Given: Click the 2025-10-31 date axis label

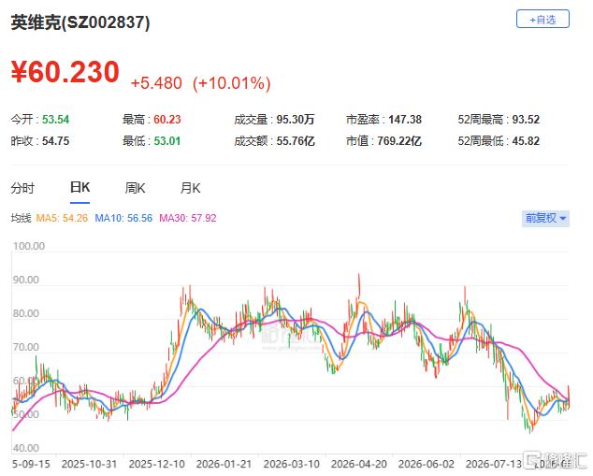Looking at the screenshot, I should (89, 464).
